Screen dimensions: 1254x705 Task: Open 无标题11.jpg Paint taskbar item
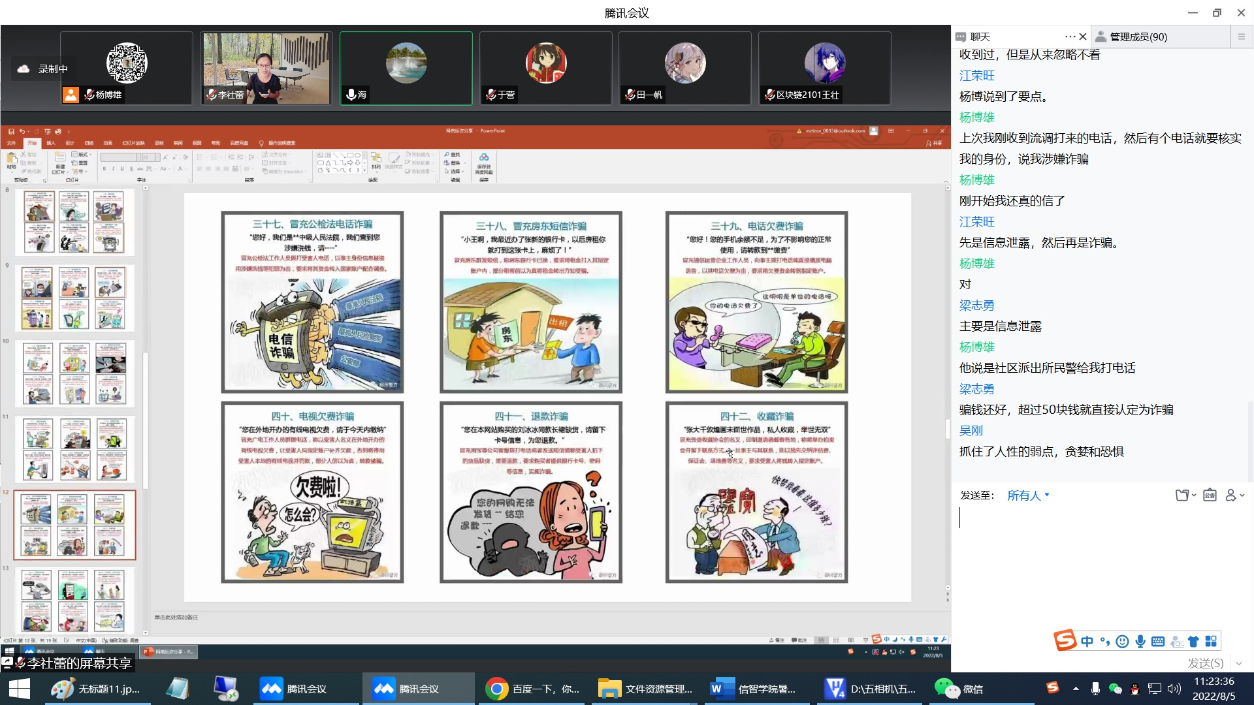[97, 689]
